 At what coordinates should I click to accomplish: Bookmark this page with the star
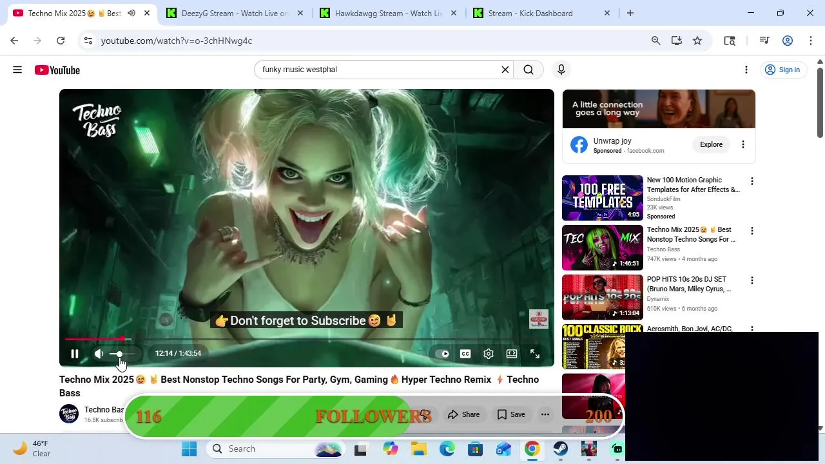point(697,41)
